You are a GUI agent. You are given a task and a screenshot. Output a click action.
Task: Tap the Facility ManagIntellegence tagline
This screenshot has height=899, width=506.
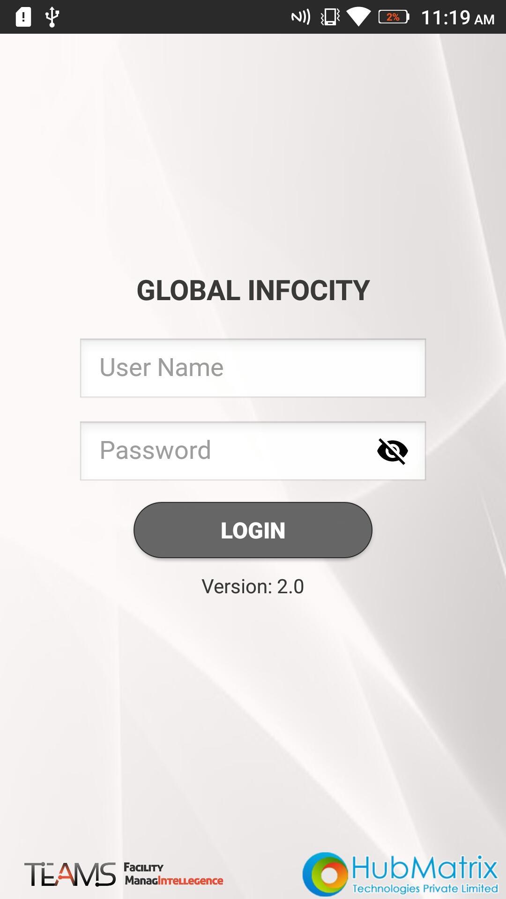[x=173, y=874]
